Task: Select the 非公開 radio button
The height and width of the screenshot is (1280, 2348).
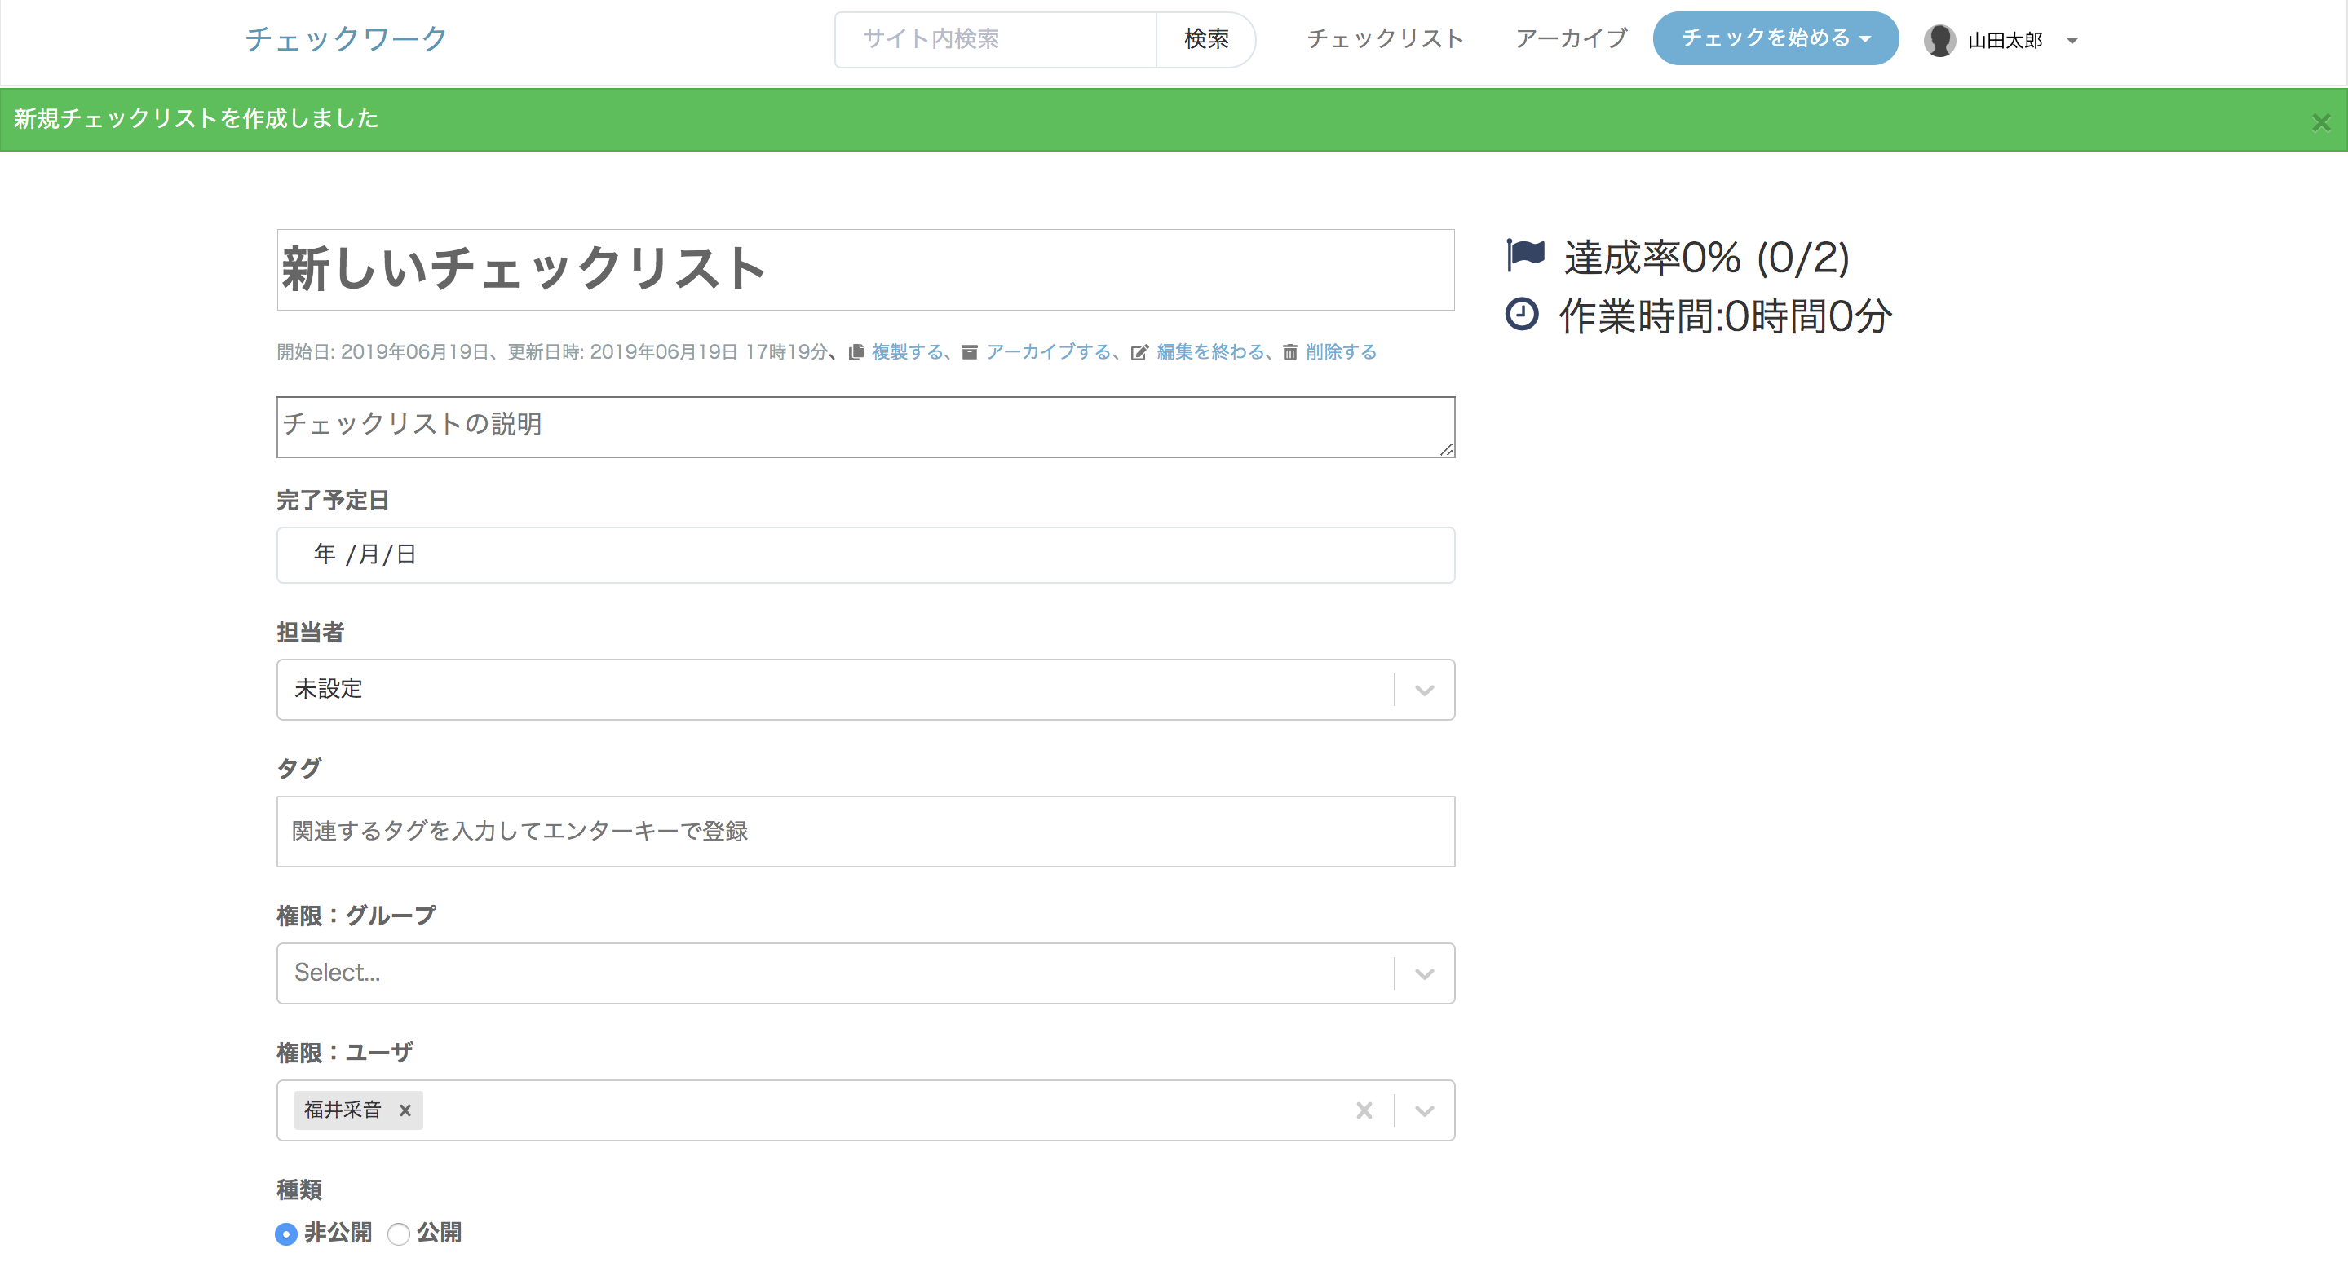Action: pyautogui.click(x=286, y=1234)
